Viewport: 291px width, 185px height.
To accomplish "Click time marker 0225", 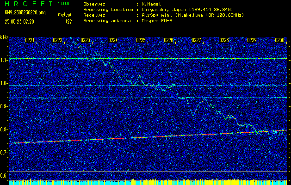I will 141,40.
